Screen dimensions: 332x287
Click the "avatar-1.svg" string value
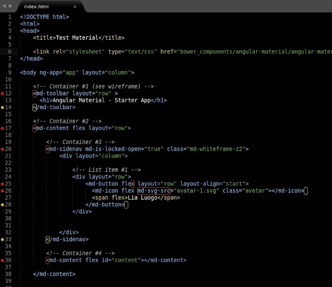coord(196,191)
